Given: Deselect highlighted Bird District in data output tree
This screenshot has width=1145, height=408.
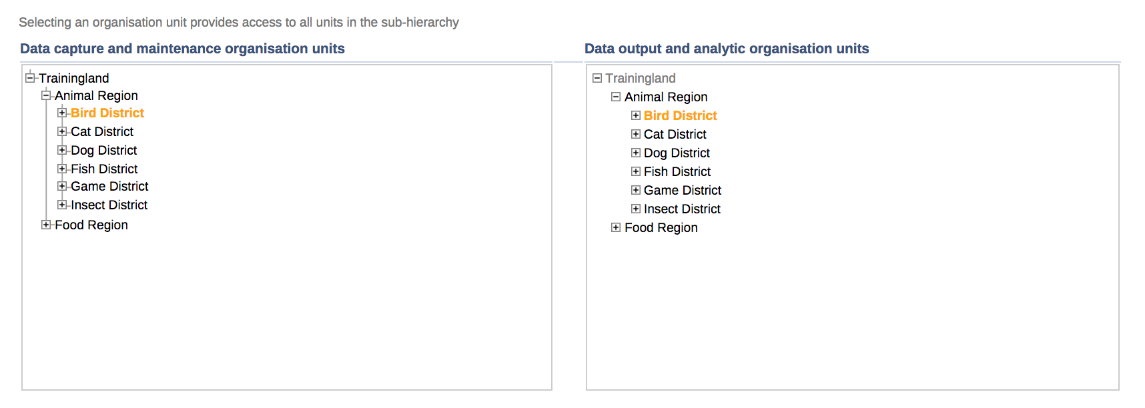Looking at the screenshot, I should click(x=680, y=115).
